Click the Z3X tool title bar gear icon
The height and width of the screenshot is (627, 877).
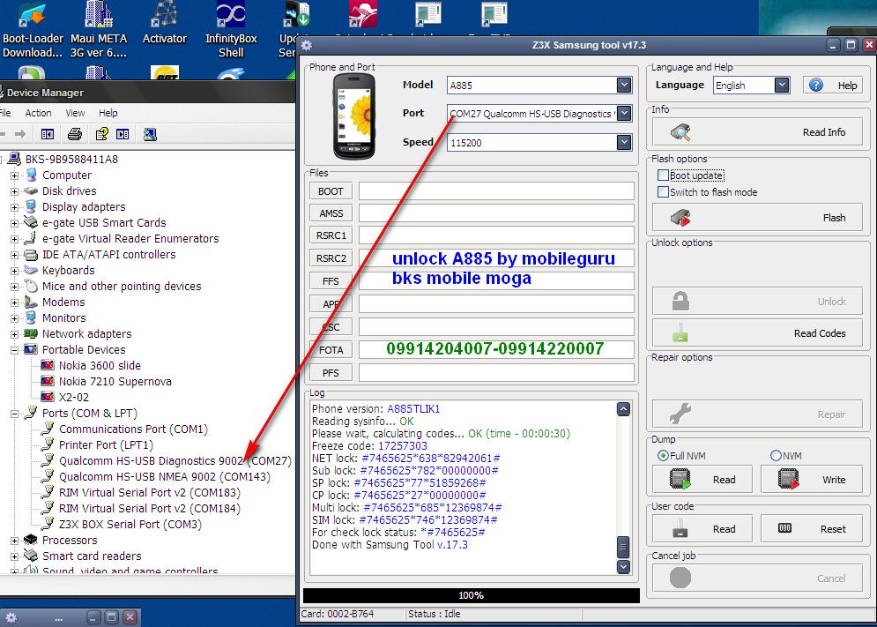point(307,45)
